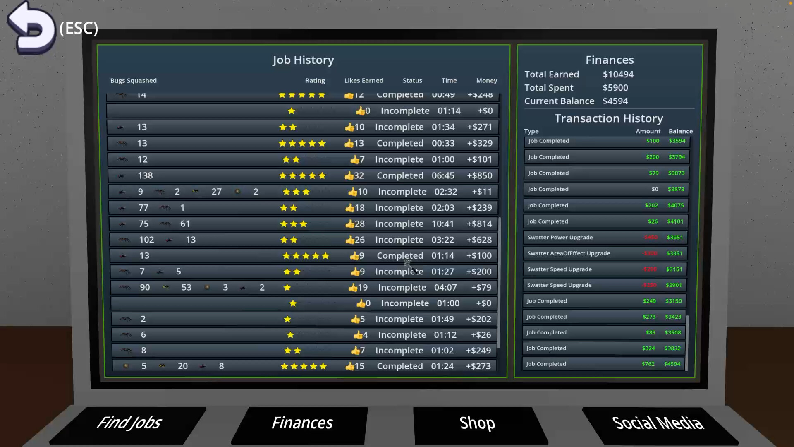Click the egg icon next to 2 on the +$11 row
Image resolution: width=794 pixels, height=447 pixels.
pyautogui.click(x=238, y=191)
